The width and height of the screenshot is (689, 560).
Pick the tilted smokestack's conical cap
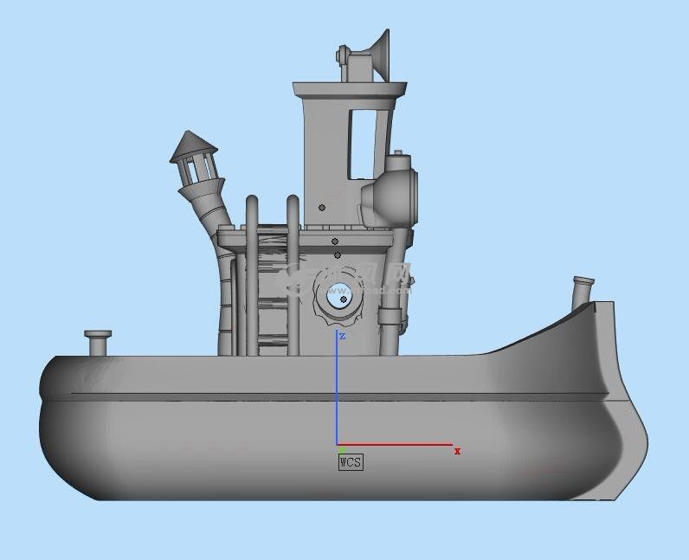192,145
